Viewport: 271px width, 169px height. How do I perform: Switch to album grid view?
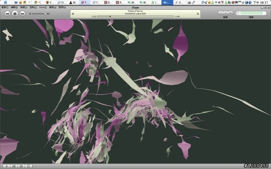(x=225, y=13)
